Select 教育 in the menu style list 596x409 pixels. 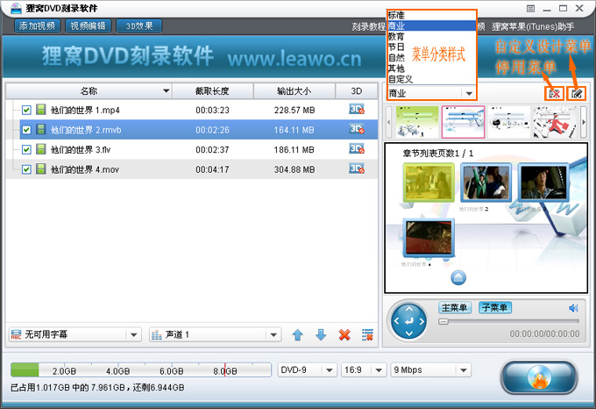tap(431, 37)
